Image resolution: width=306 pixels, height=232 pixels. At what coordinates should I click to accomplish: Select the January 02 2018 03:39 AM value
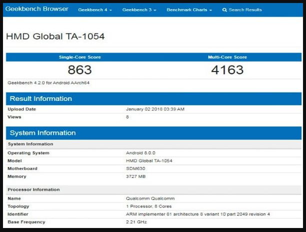[x=155, y=109]
